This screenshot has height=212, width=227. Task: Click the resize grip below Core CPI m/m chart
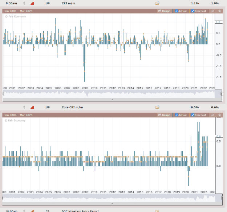tap(112, 203)
